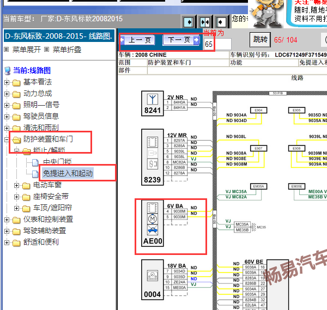Select the 照明—信号 tree item
The width and height of the screenshot is (327, 310).
tap(41, 105)
